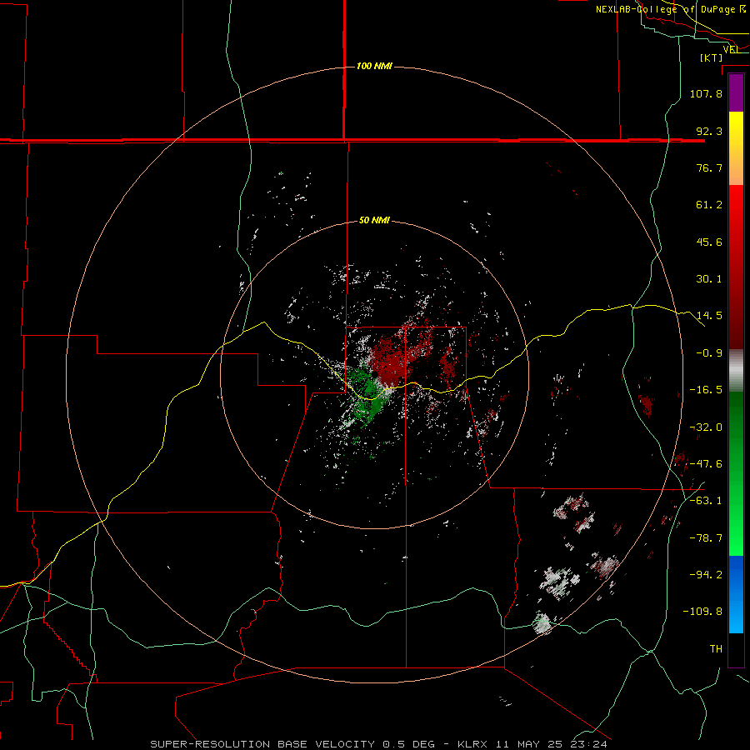Click the TH legend label
Image resolution: width=750 pixels, height=750 pixels.
(716, 648)
